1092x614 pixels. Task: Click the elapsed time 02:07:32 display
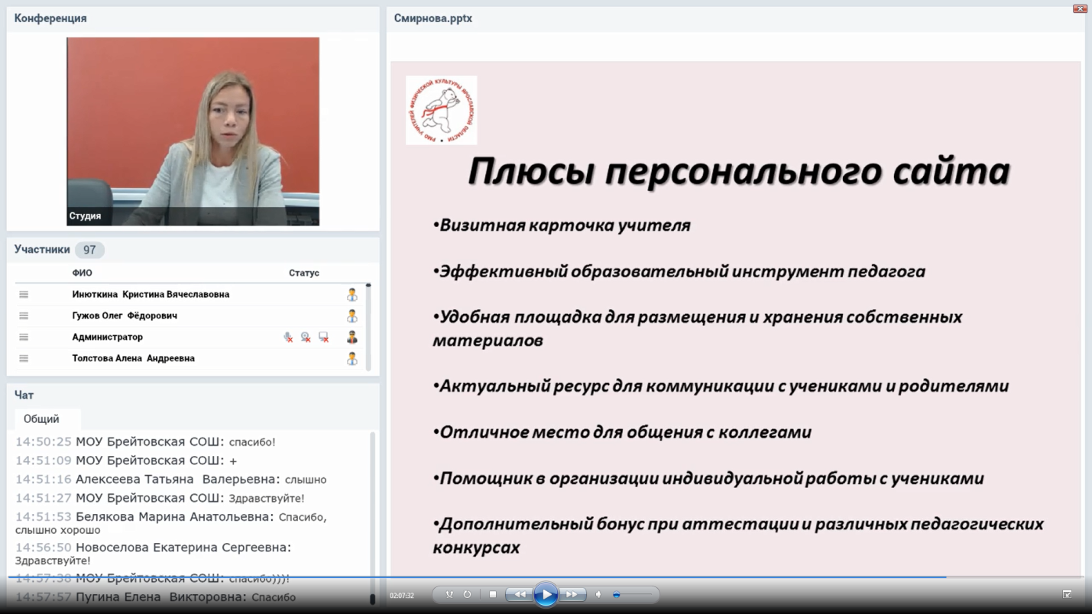click(402, 595)
